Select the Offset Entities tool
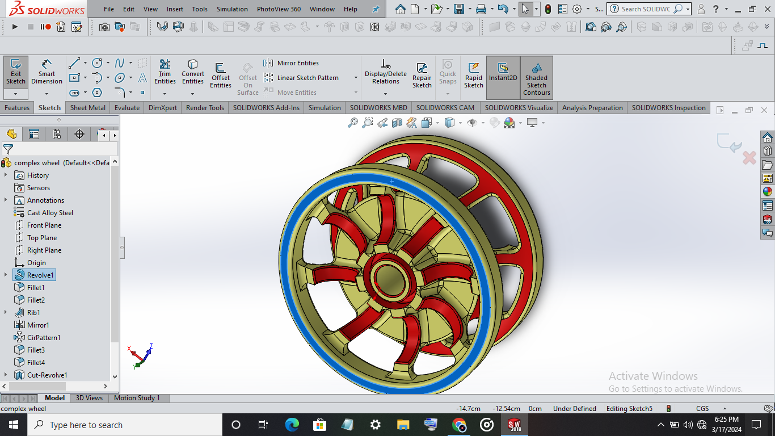The image size is (775, 436). click(220, 76)
